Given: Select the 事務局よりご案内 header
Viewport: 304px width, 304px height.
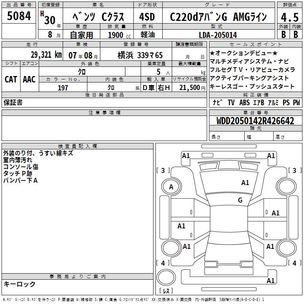Looking at the screenshot, I should tap(78, 277).
